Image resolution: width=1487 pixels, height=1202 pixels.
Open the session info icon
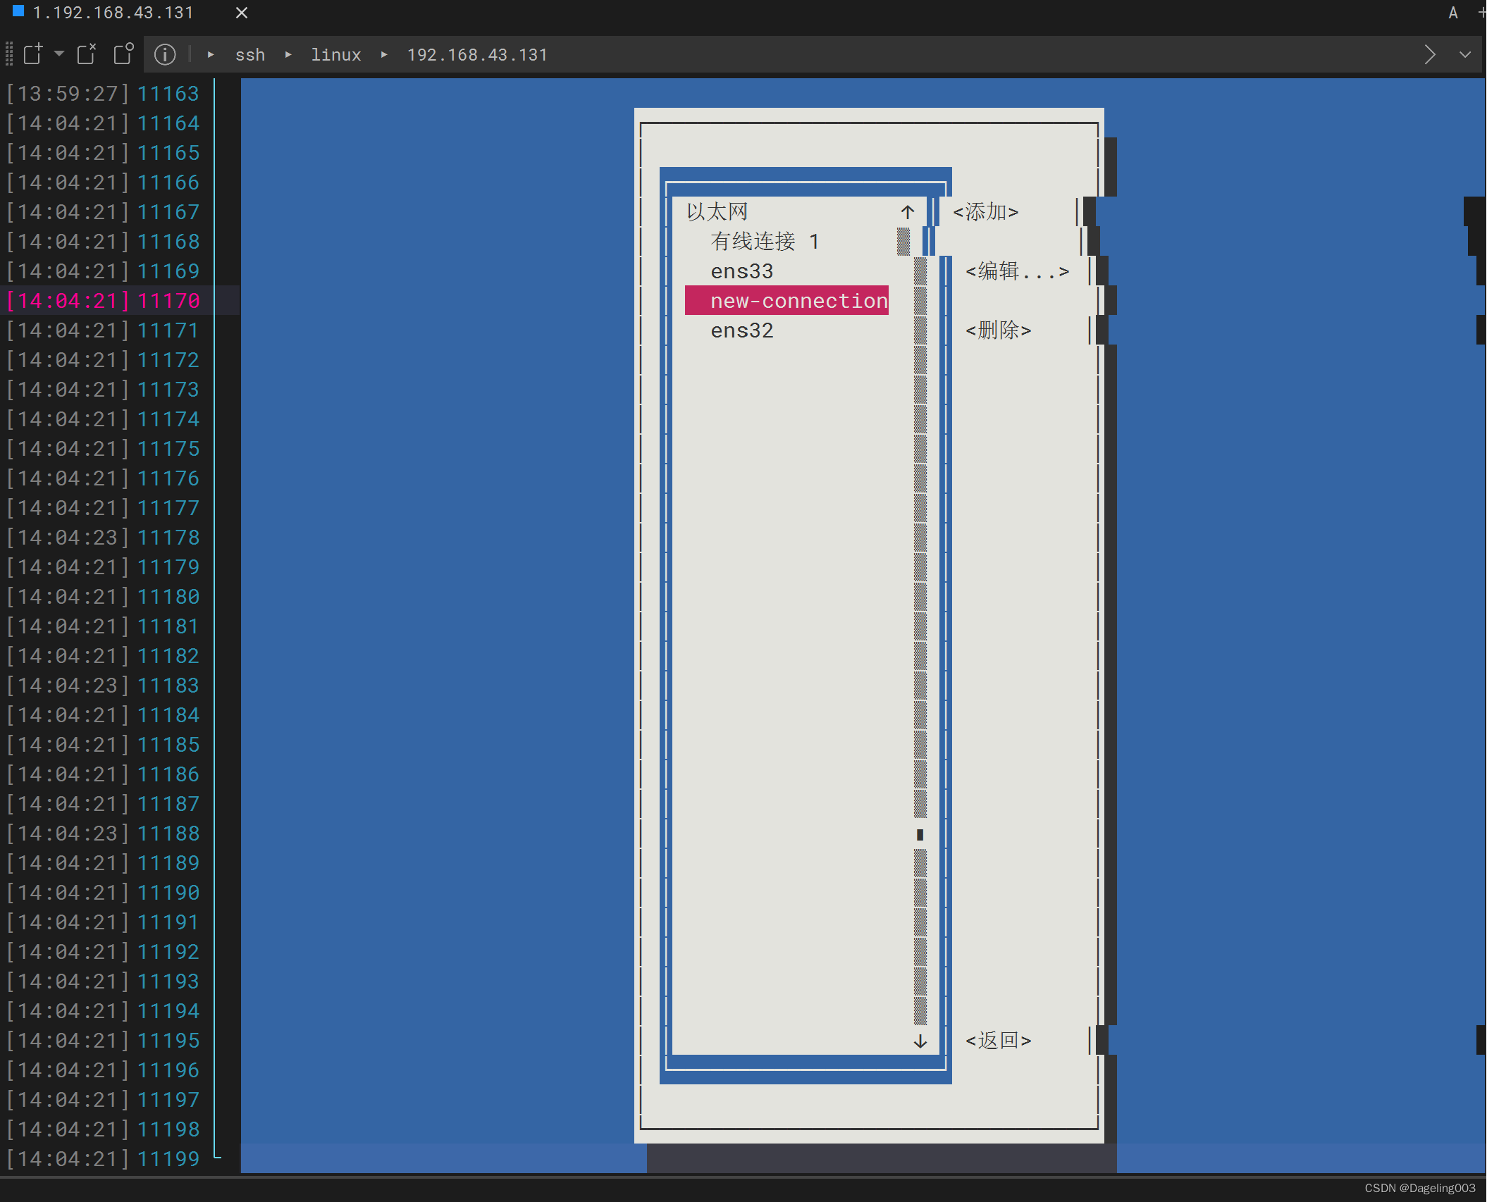165,54
